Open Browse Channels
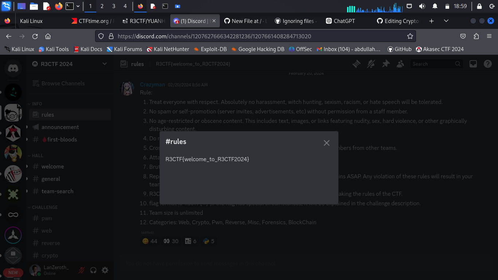 click(x=63, y=83)
